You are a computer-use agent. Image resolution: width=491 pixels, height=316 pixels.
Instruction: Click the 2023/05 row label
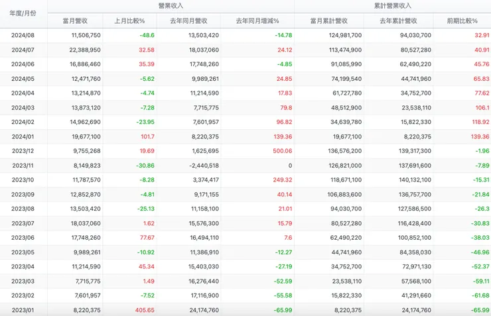pos(23,252)
